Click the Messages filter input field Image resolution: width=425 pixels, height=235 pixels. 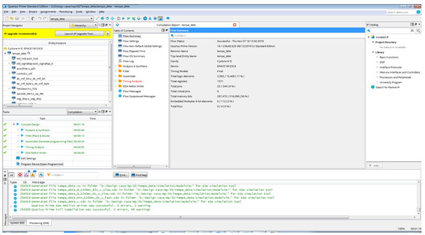pos(73,175)
